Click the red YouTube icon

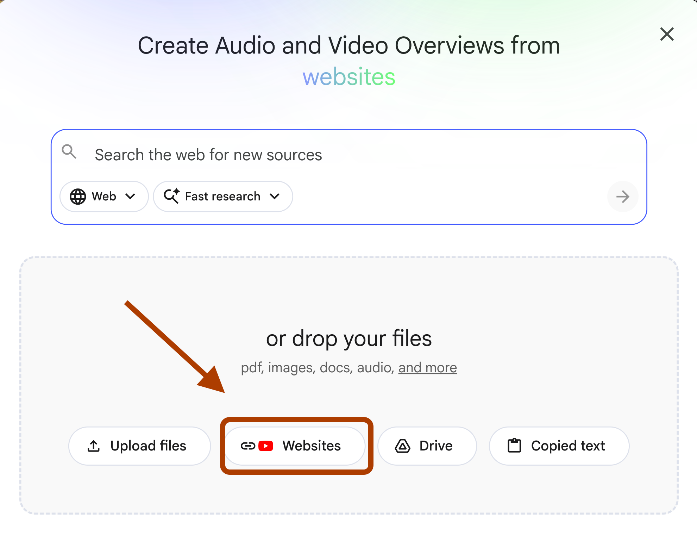tap(266, 446)
